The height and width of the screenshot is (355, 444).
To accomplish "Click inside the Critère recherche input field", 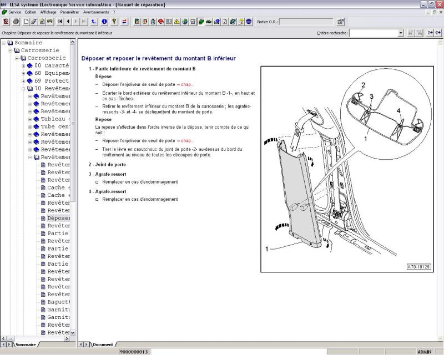I will click(x=374, y=33).
